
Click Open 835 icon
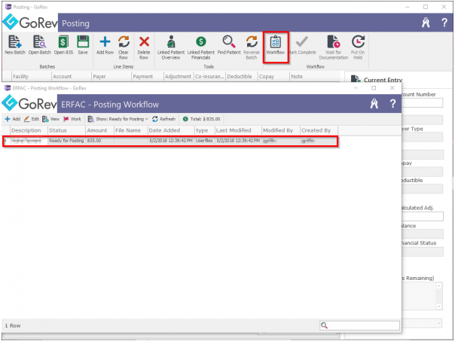[63, 41]
